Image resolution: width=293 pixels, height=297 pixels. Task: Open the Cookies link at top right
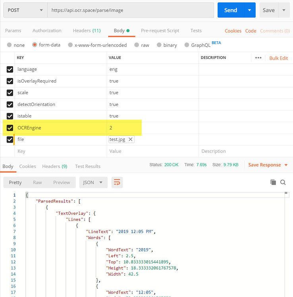233,31
